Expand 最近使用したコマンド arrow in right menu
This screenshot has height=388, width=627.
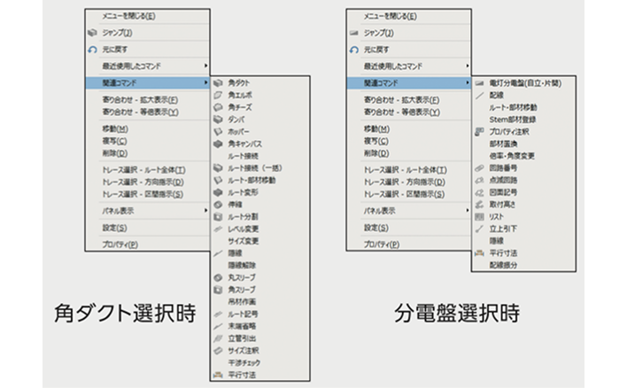[x=467, y=66]
